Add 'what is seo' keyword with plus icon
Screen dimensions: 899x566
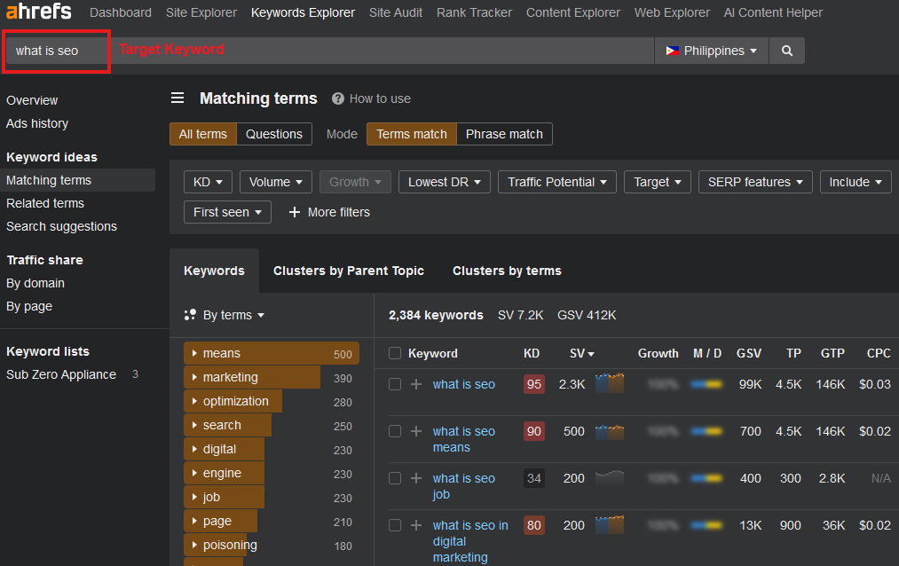pos(416,384)
